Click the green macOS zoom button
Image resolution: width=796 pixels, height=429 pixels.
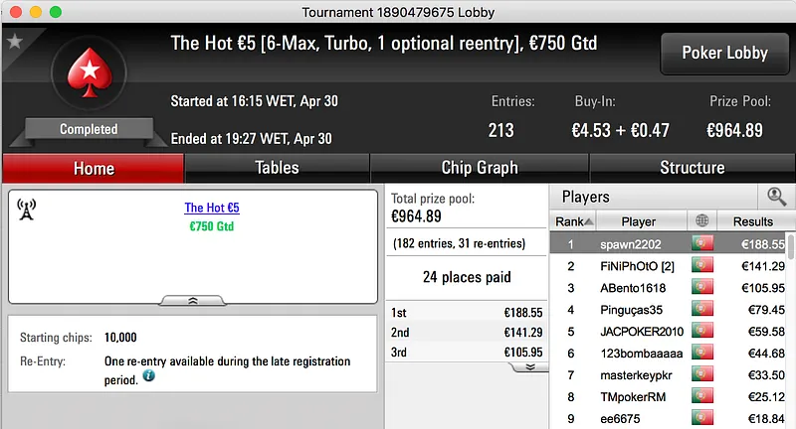(55, 13)
